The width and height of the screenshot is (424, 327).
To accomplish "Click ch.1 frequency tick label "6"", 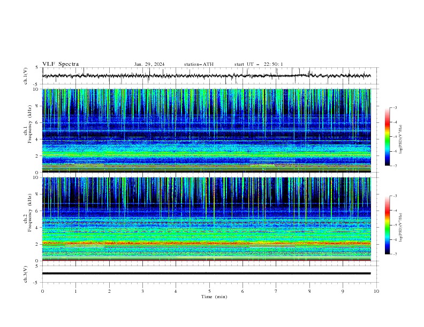I will 38,122.
